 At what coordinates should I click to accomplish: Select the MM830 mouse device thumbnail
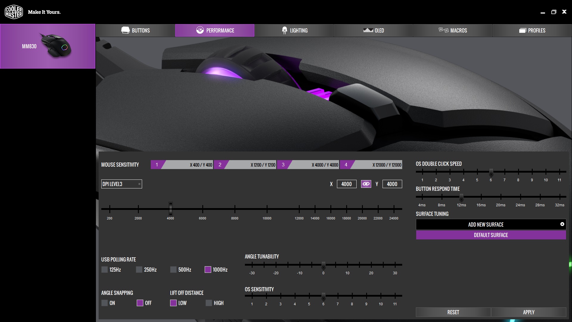click(48, 46)
